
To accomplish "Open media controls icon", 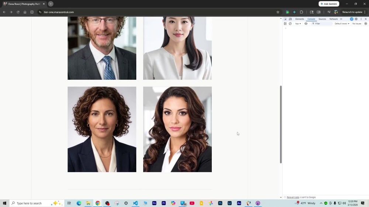I will (x=329, y=12).
